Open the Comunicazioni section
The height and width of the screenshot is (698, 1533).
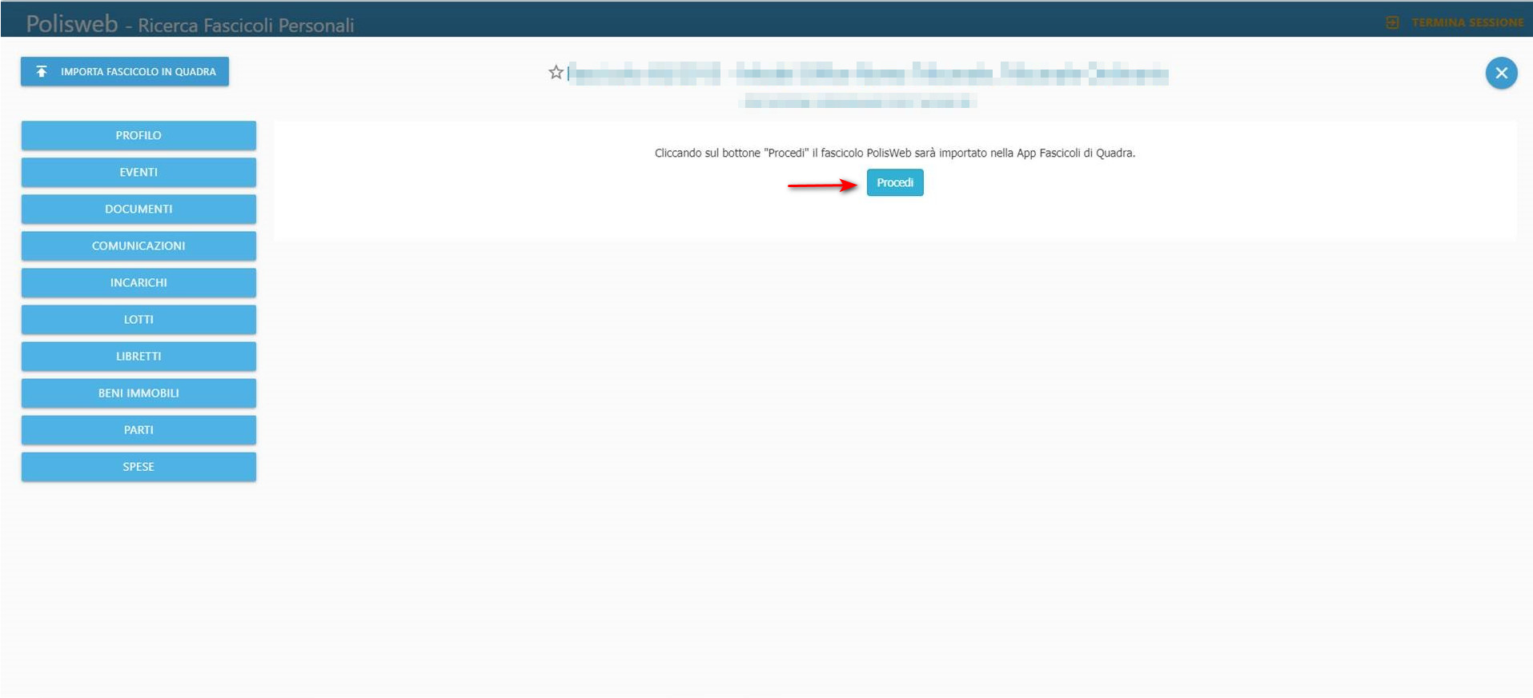click(x=138, y=245)
